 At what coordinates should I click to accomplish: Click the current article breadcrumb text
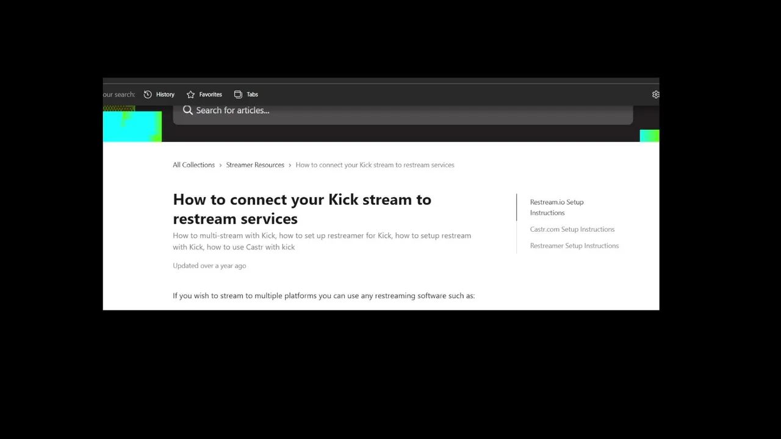375,165
